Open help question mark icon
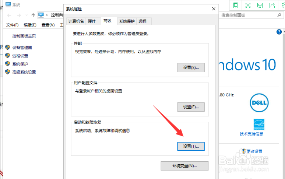 click(x=279, y=32)
